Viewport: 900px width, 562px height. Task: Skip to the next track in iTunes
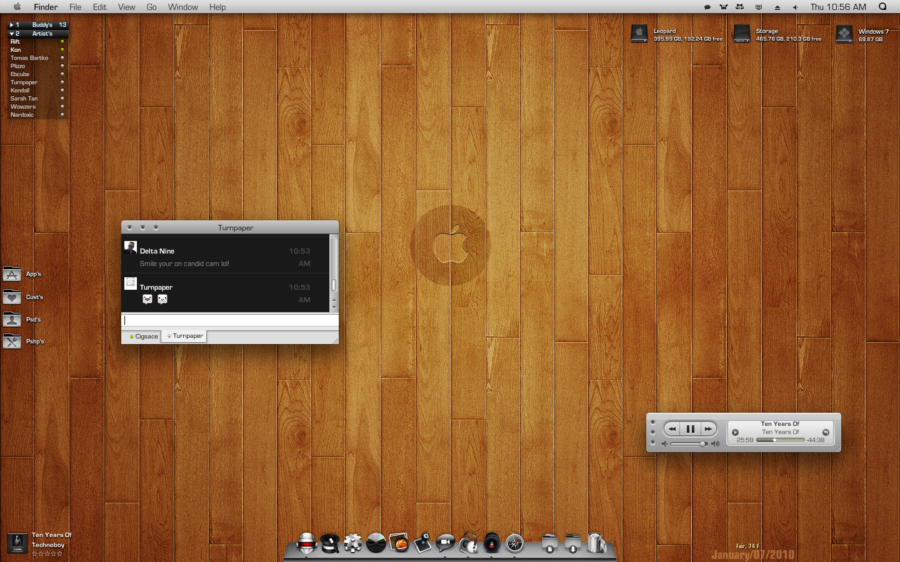(708, 429)
